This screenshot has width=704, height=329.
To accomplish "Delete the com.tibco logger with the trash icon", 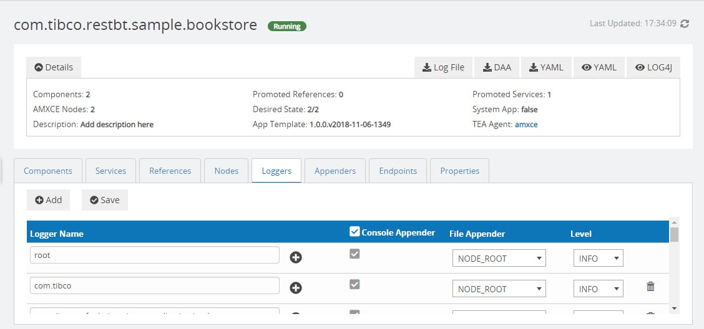I will 650,287.
